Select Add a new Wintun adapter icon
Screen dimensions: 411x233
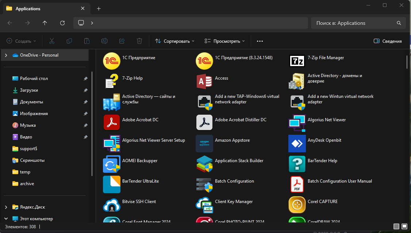[x=297, y=102]
